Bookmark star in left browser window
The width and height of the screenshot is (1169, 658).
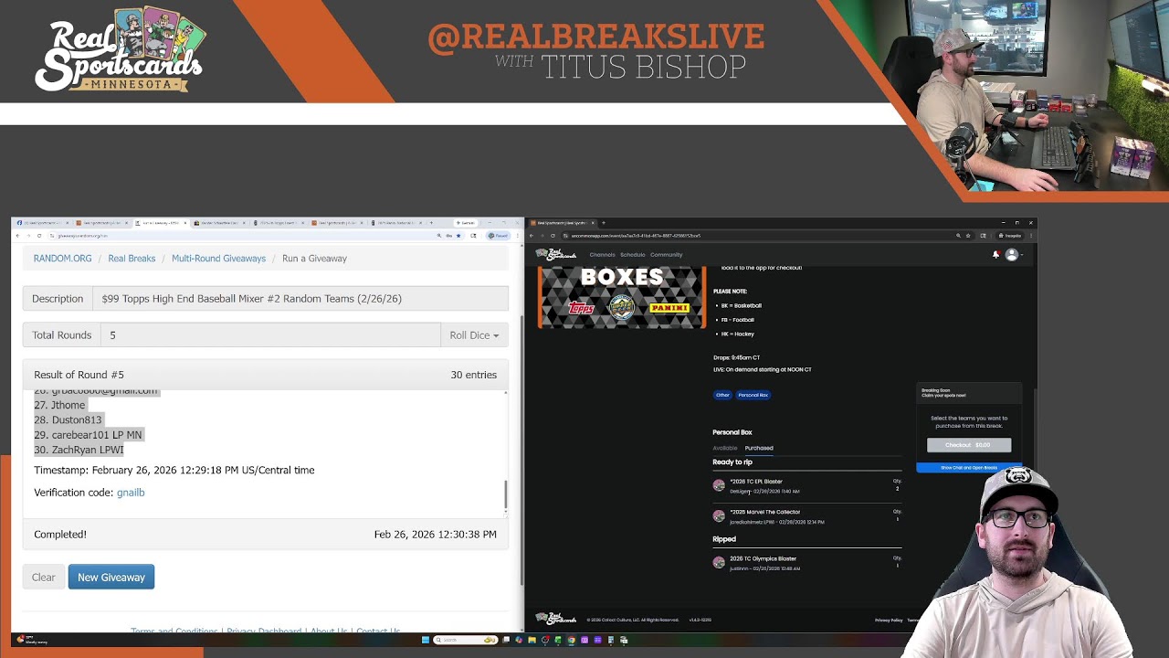458,236
